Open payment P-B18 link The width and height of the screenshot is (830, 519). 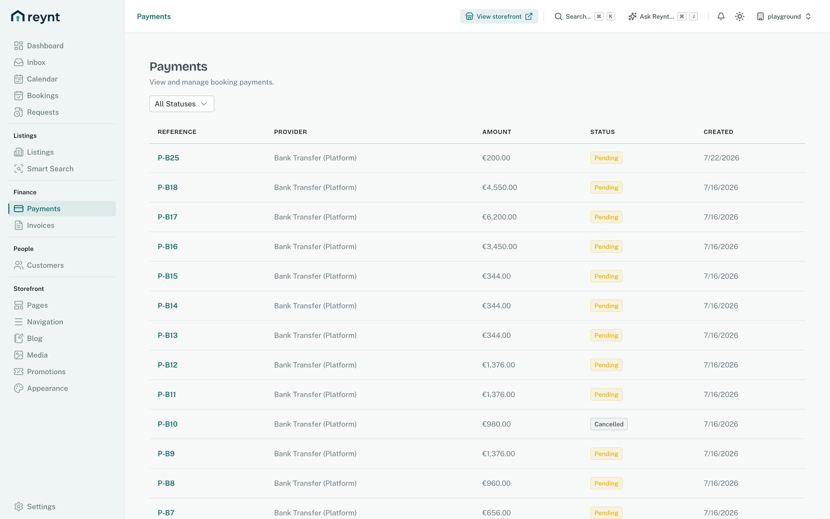[x=168, y=187]
